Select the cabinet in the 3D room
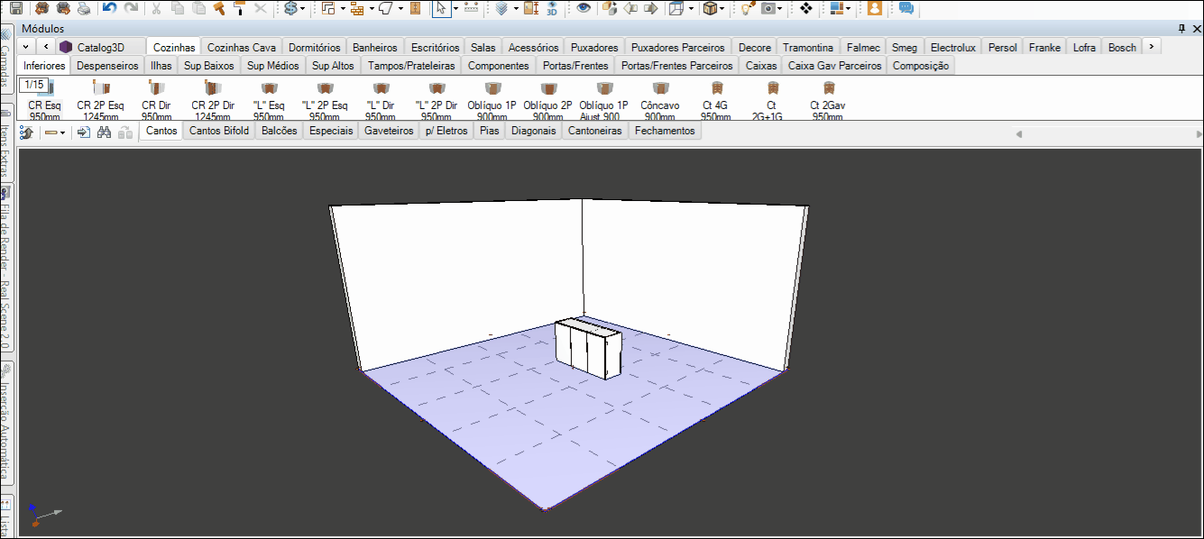This screenshot has width=1204, height=539. point(588,349)
